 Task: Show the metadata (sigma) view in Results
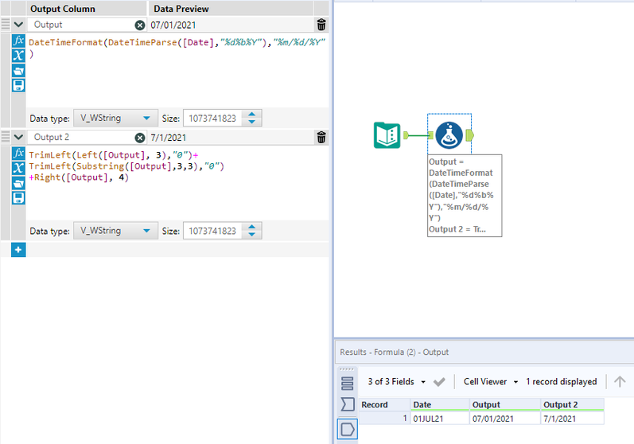point(348,404)
